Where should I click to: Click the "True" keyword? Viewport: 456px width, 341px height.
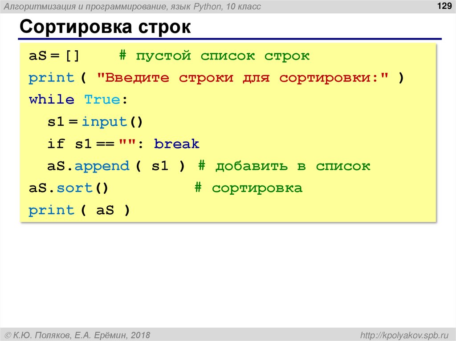tap(102, 100)
